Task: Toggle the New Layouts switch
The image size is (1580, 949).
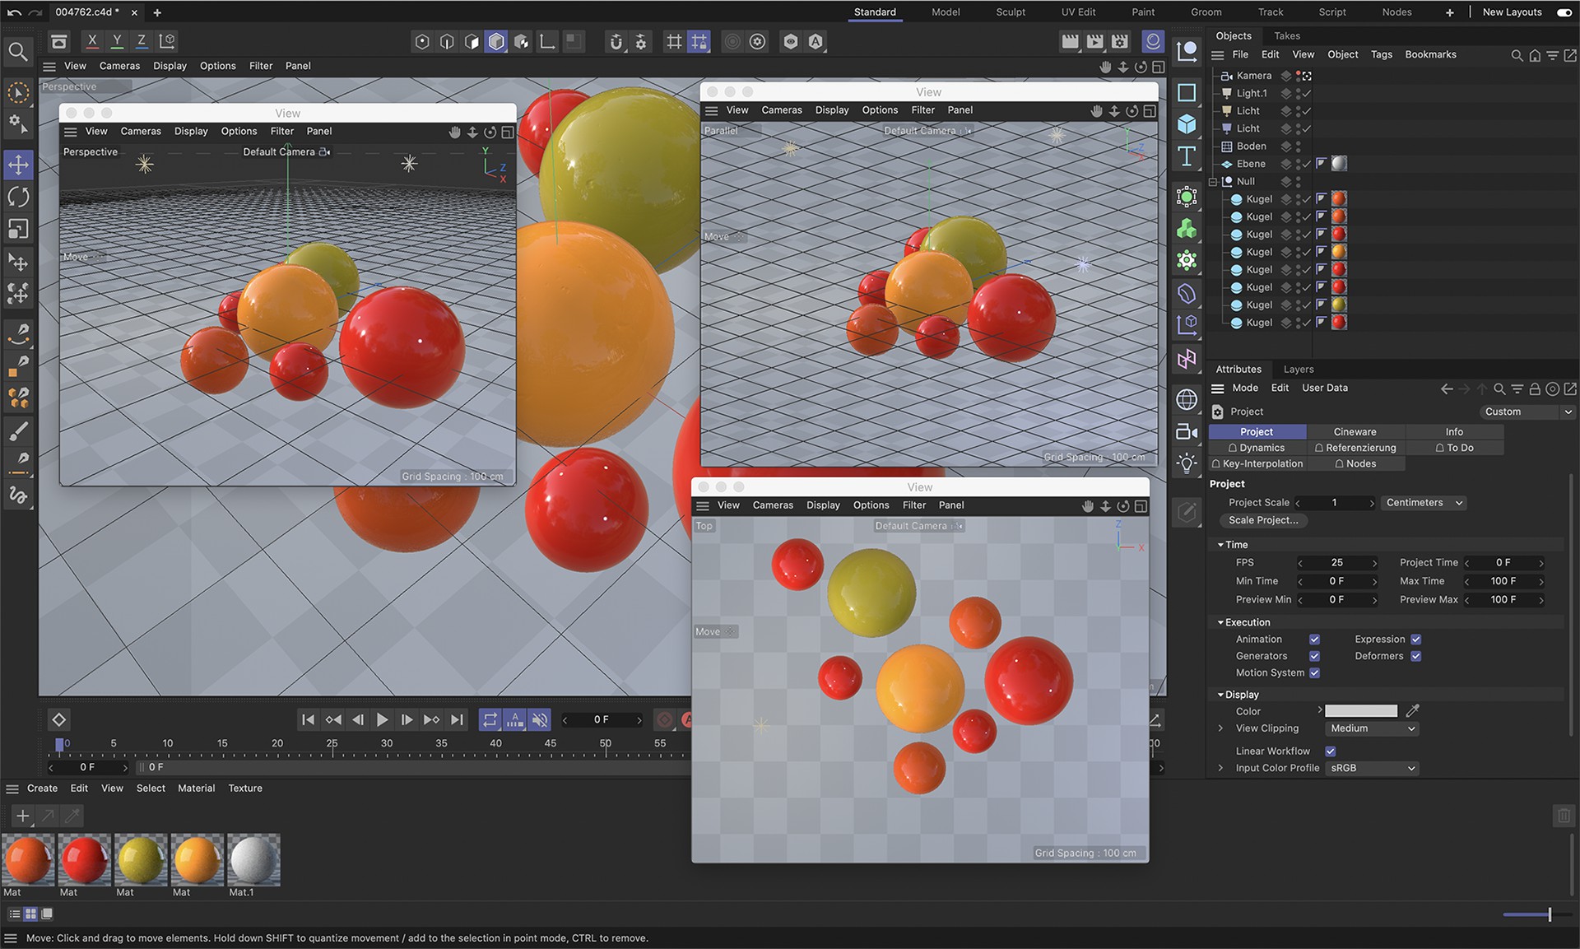Action: 1564,12
